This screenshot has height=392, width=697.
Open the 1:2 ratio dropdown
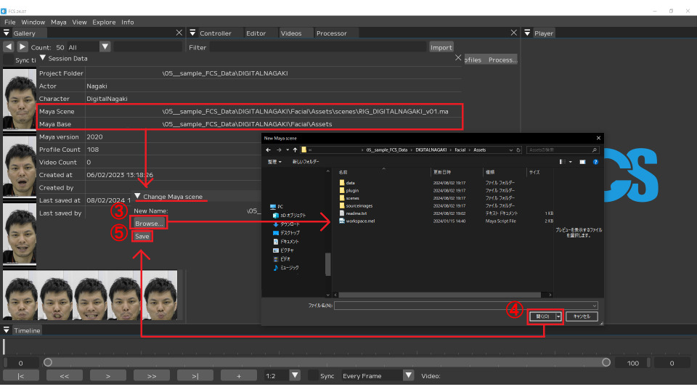point(295,375)
